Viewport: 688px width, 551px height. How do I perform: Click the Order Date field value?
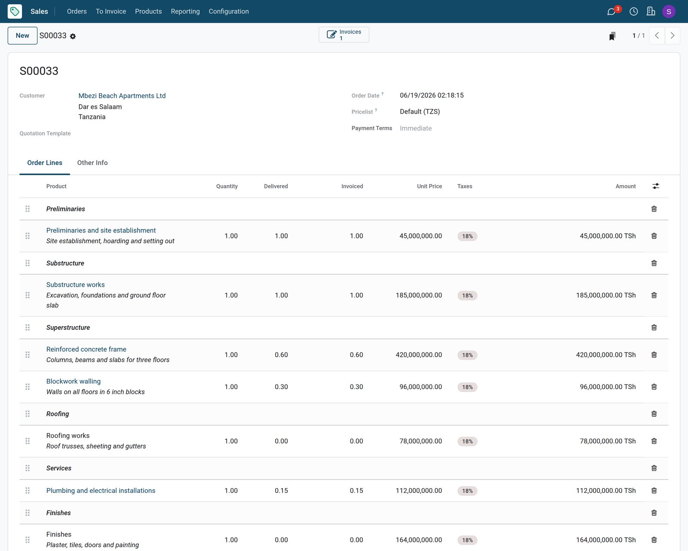(432, 96)
